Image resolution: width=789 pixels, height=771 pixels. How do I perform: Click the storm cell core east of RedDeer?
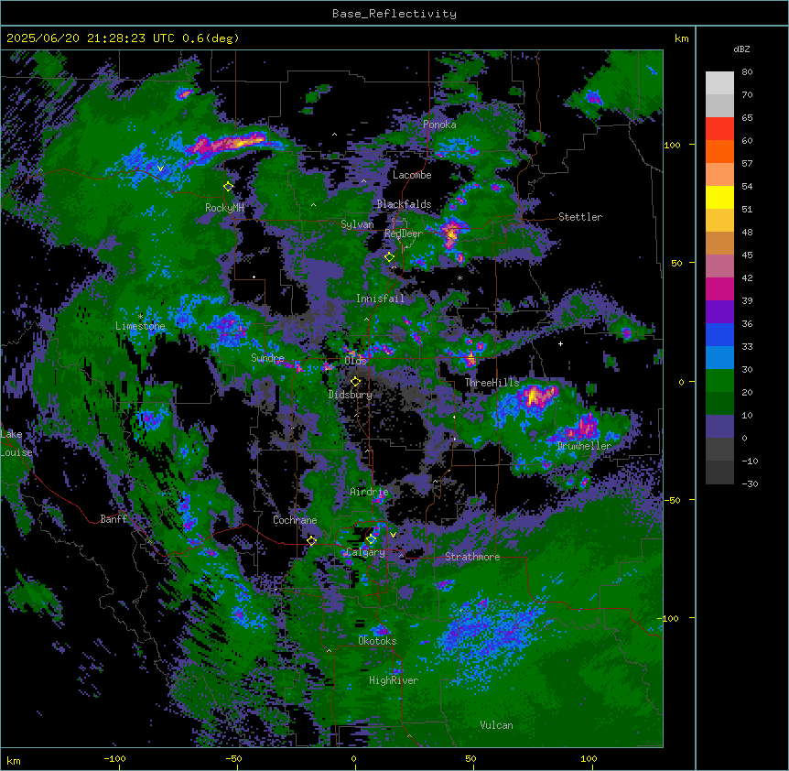[x=451, y=234]
